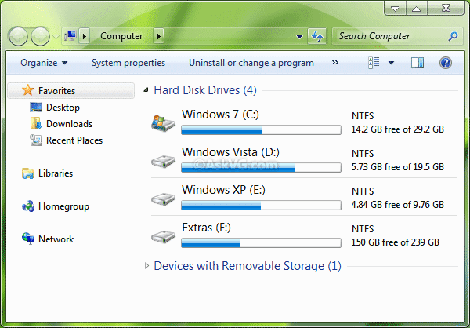This screenshot has width=470, height=328.
Task: Open Libraries in navigation pane
Action: [x=56, y=173]
